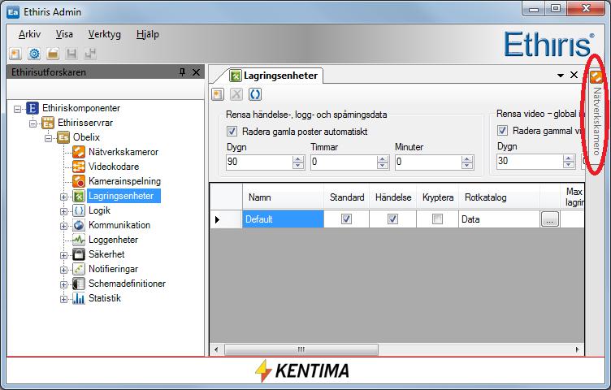611x390 pixels.
Task: Expand the Lagringsenheter tree node
Action: (x=63, y=197)
